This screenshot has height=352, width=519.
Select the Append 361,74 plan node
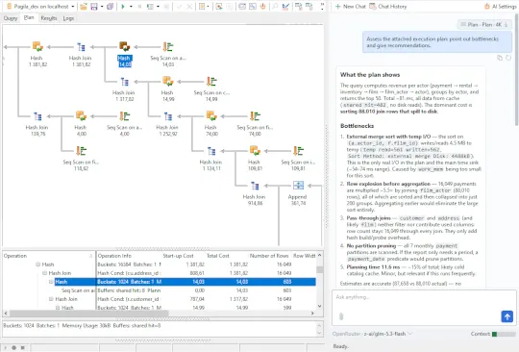coord(298,193)
